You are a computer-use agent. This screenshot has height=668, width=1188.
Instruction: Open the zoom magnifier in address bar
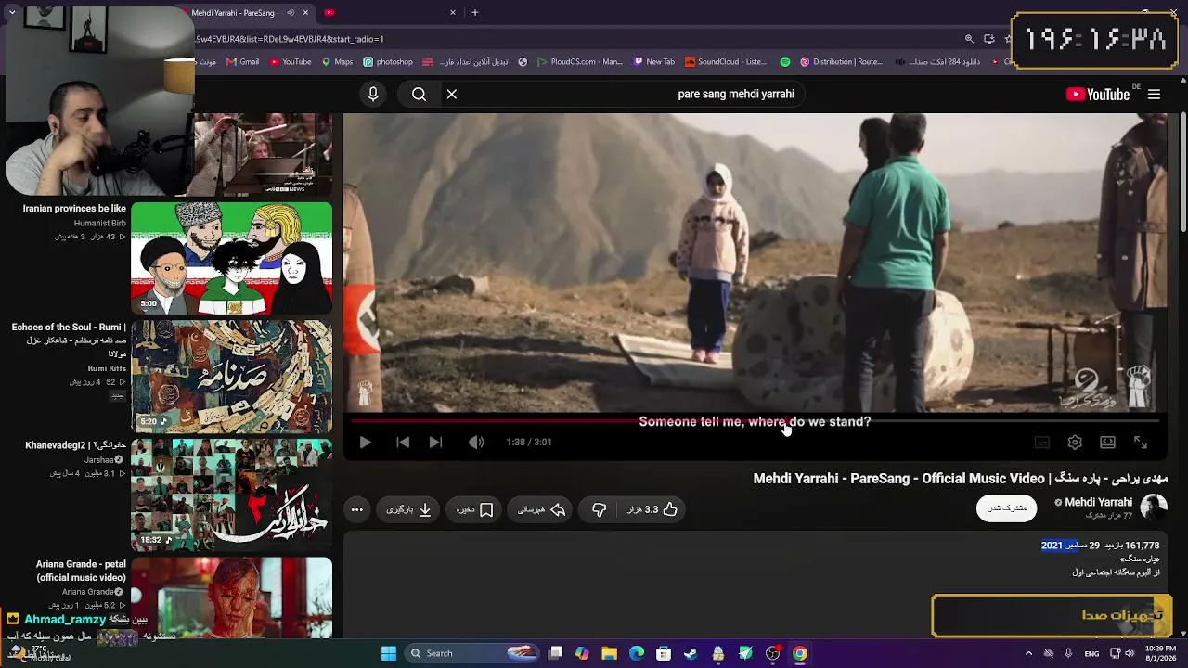pyautogui.click(x=969, y=39)
